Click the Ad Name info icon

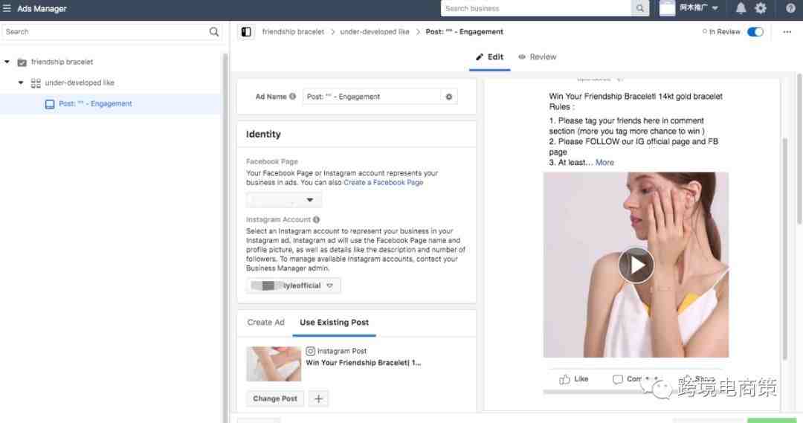(x=292, y=97)
